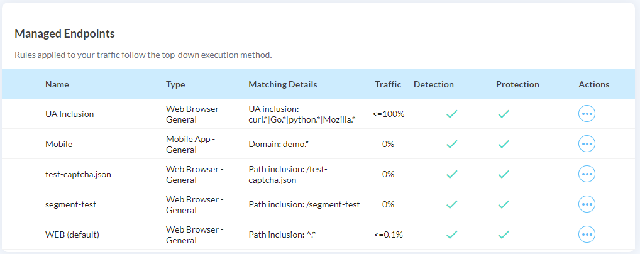Click the WEB (default) endpoint name

[72, 235]
